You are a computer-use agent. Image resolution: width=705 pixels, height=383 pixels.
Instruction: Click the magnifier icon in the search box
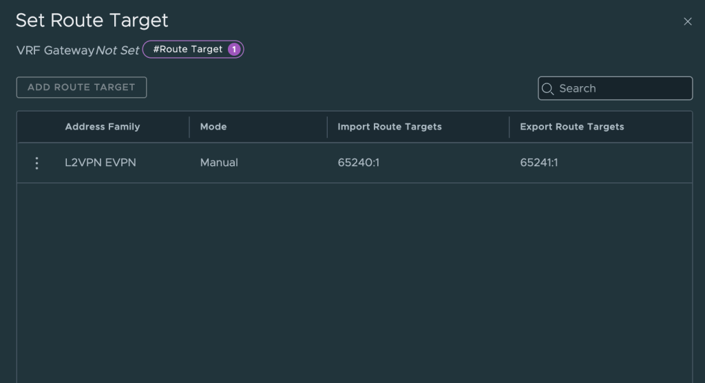[548, 89]
